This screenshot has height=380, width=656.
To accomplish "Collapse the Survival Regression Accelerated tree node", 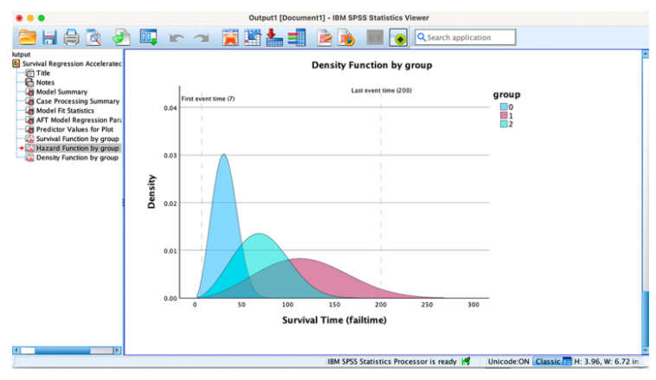I will [16, 64].
